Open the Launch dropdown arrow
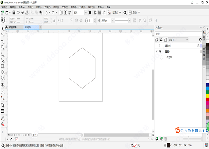The width and height of the screenshot is (209, 149). pyautogui.click(x=139, y=13)
